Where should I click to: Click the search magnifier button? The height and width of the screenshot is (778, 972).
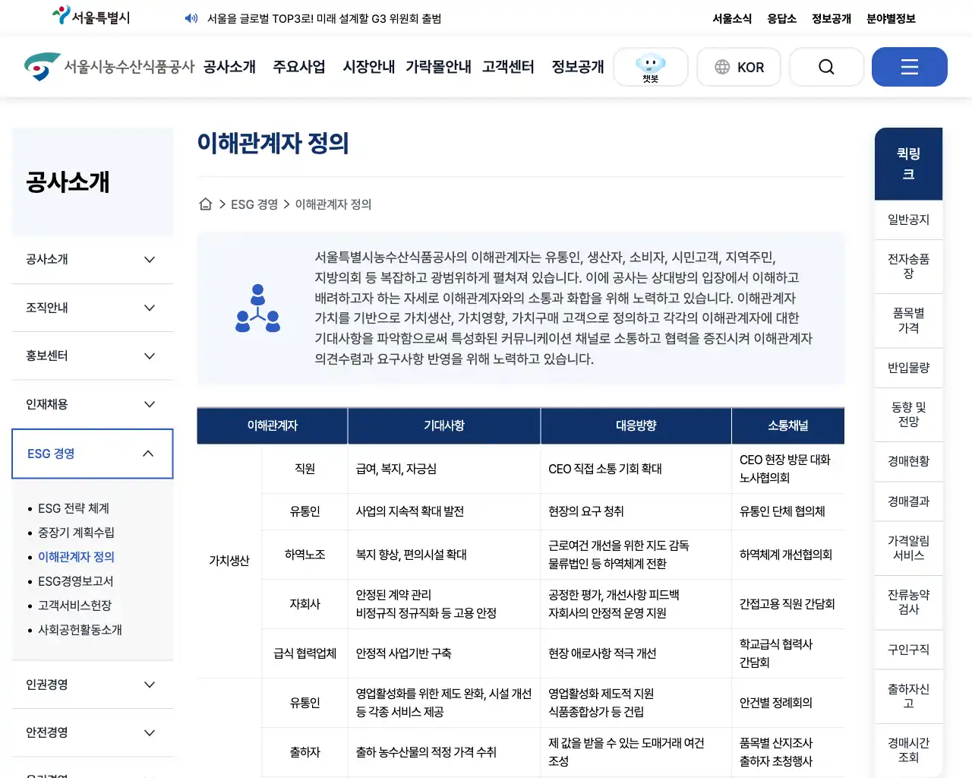pyautogui.click(x=826, y=67)
